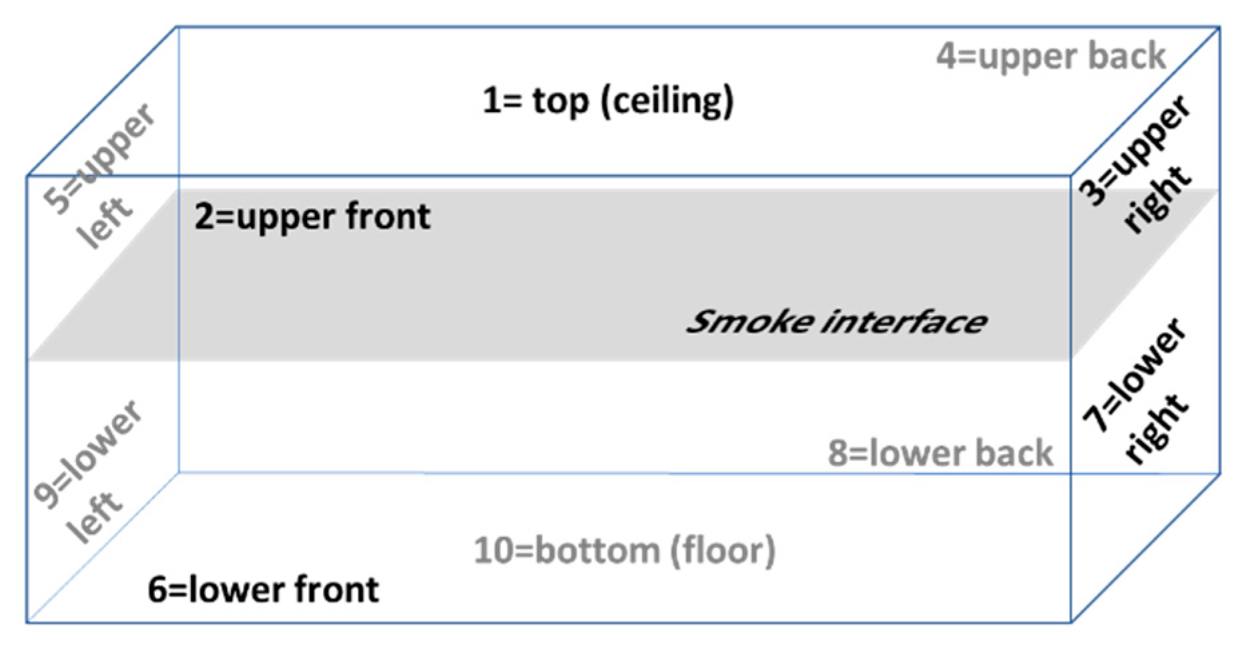Select the gray "8=lower back" label
The image size is (1242, 651).
(940, 453)
